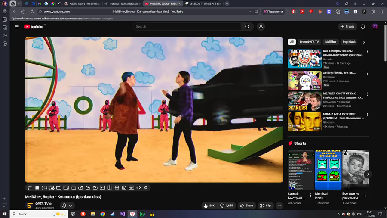Reload the page
This screenshot has width=387, height=218.
tap(32, 12)
